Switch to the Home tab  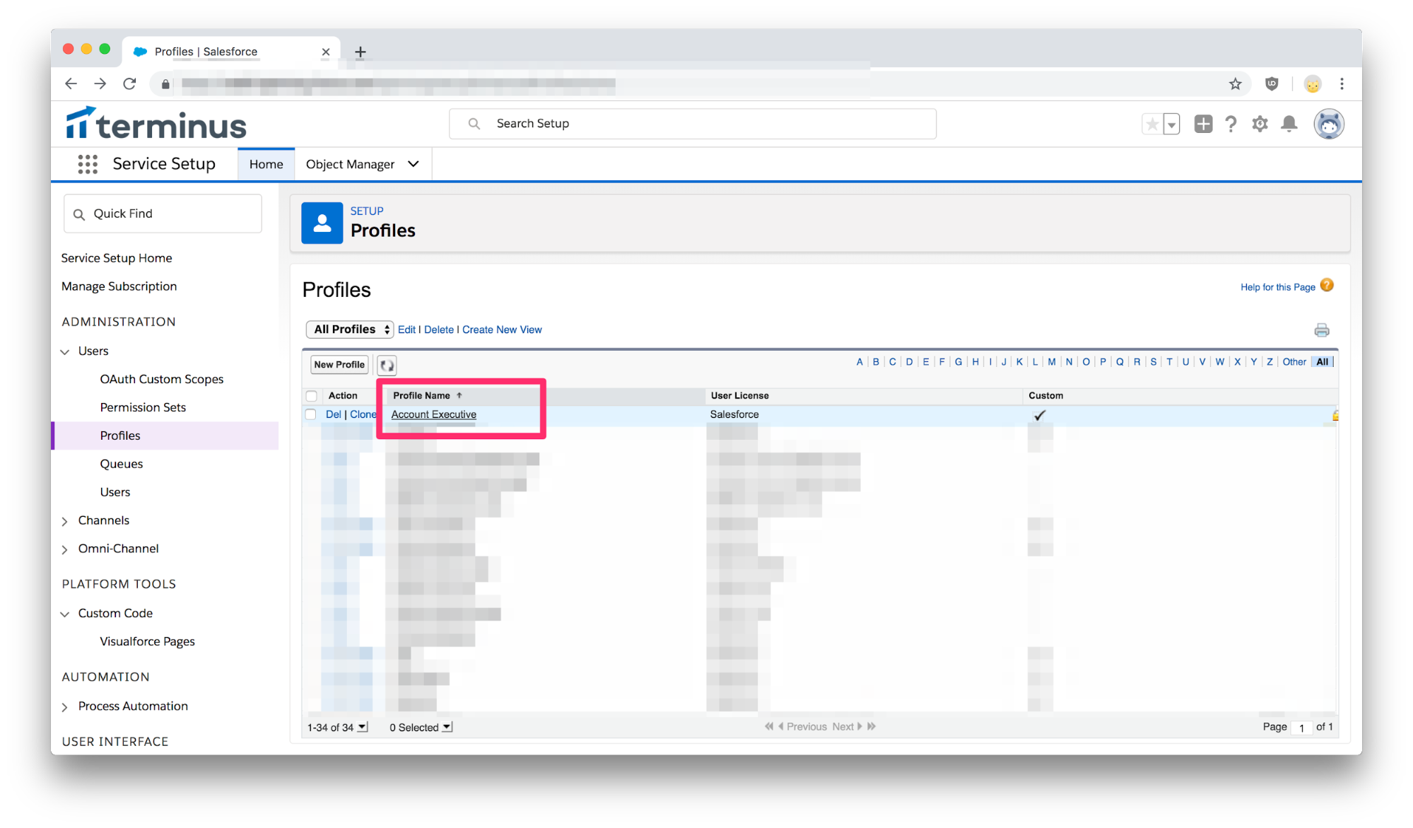click(x=266, y=164)
